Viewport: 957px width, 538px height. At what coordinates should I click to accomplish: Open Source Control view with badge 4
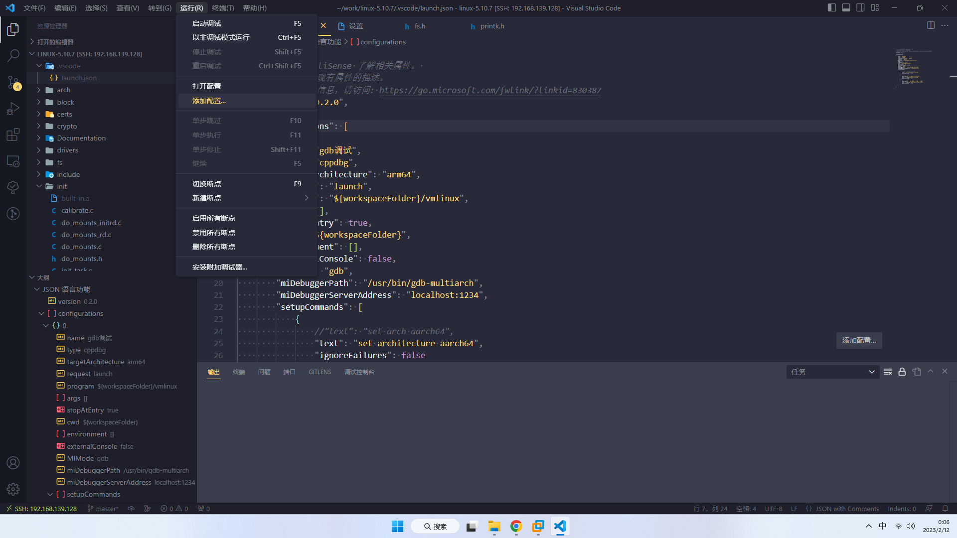[13, 82]
